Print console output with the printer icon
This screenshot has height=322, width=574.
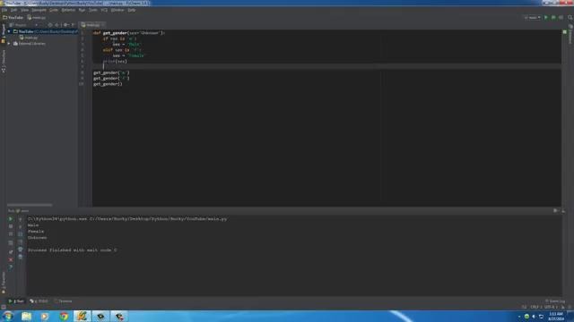click(x=20, y=250)
